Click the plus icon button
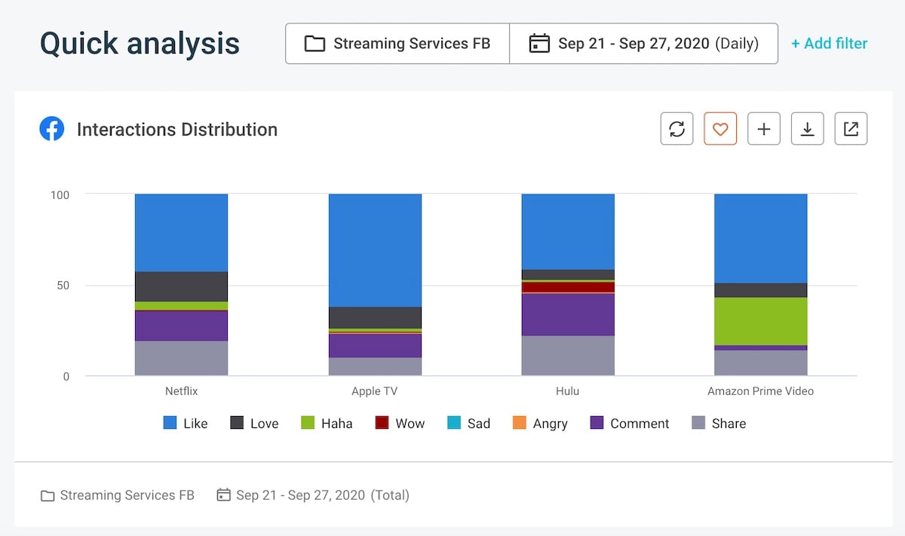Image resolution: width=905 pixels, height=536 pixels. [764, 129]
